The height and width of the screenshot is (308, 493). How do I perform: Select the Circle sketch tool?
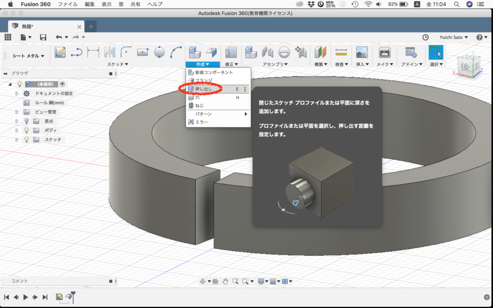[159, 52]
